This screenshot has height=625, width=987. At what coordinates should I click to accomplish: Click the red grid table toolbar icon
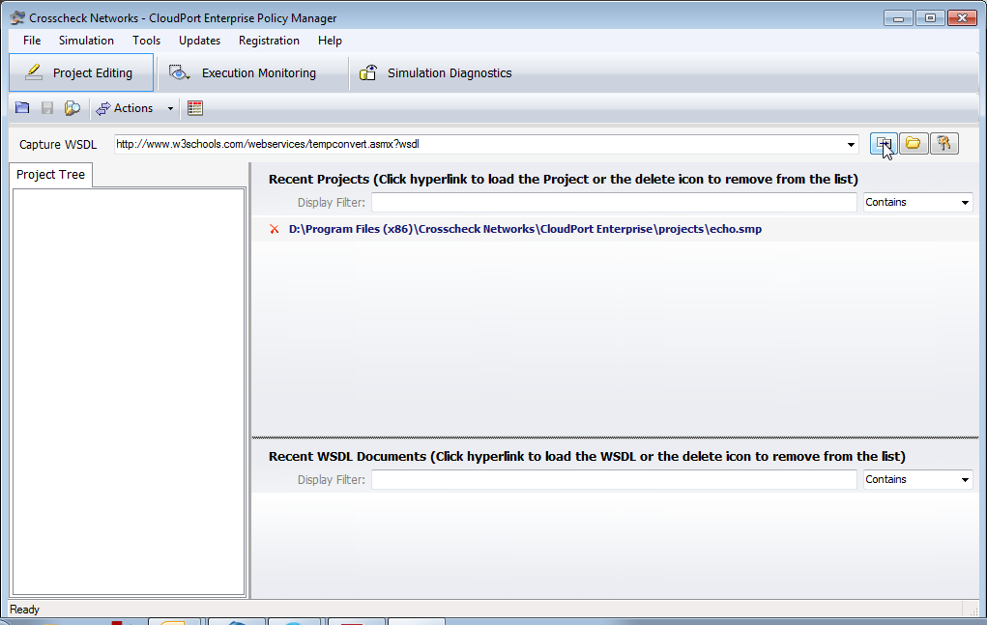point(195,108)
